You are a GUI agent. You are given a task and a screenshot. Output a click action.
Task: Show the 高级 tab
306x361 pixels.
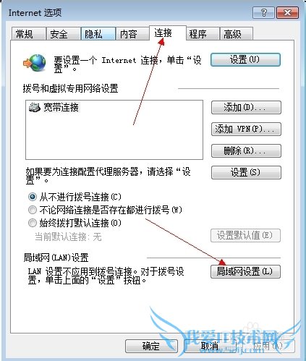tap(237, 34)
